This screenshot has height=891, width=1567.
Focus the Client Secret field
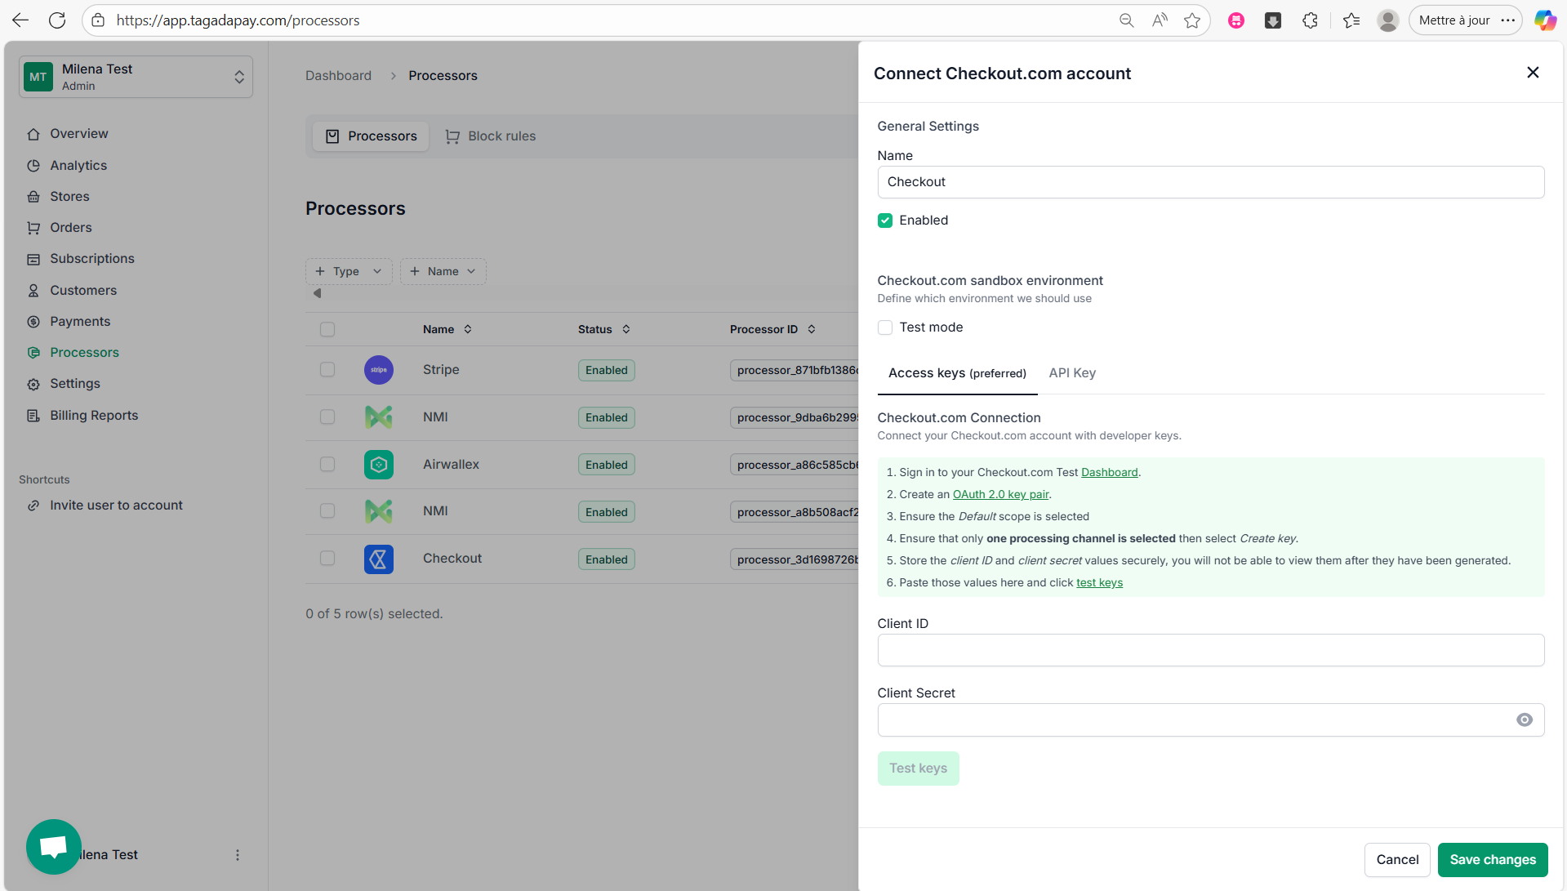pyautogui.click(x=1211, y=720)
